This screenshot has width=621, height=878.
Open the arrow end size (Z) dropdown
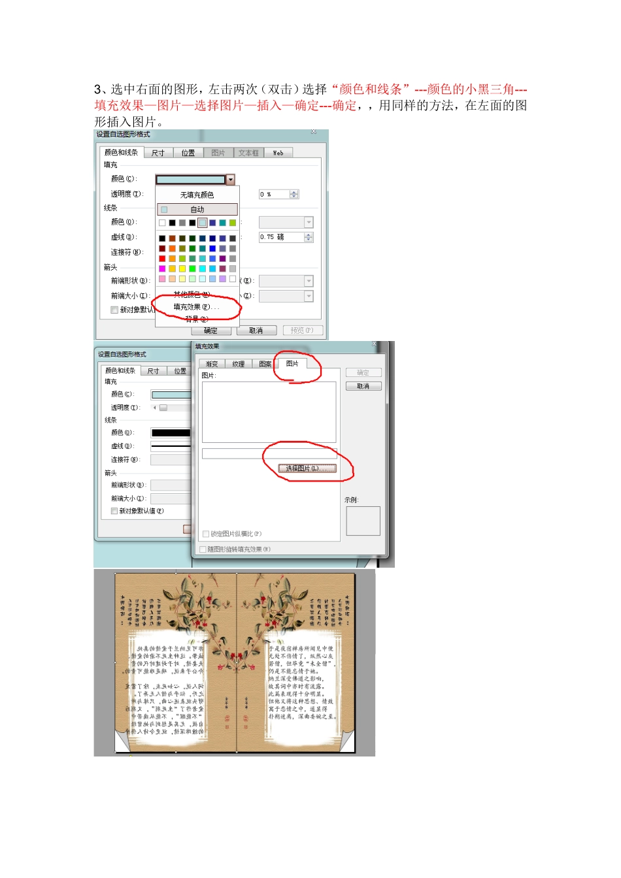(286, 296)
